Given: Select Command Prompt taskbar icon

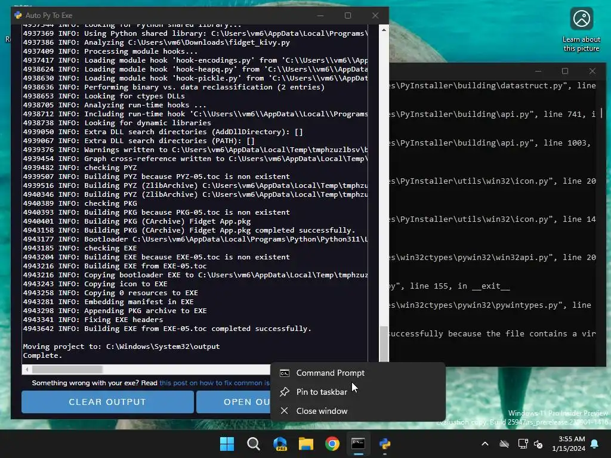Looking at the screenshot, I should click(358, 444).
